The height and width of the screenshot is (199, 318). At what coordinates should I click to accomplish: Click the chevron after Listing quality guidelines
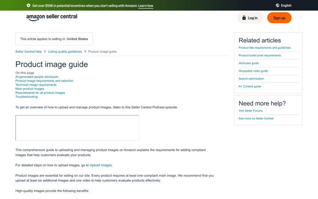tap(85, 52)
